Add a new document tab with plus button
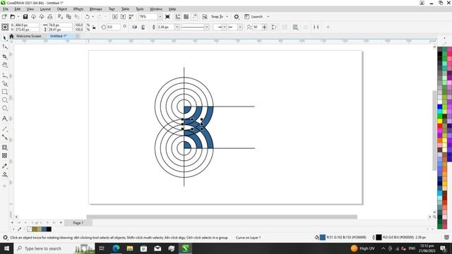The height and width of the screenshot is (254, 452). coord(77,36)
